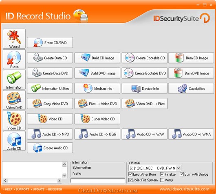The width and height of the screenshot is (216, 194).
Task: Disable Joliet File System option
Action: coord(130,180)
